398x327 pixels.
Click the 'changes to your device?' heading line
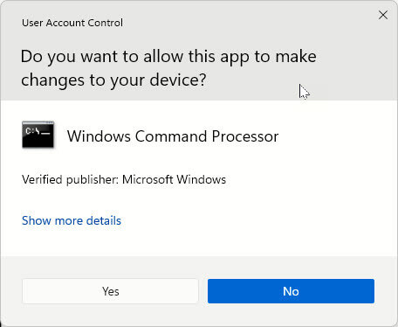(113, 80)
